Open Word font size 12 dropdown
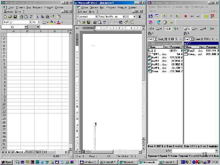Screen dimensions: 220x165 pos(134,17)
